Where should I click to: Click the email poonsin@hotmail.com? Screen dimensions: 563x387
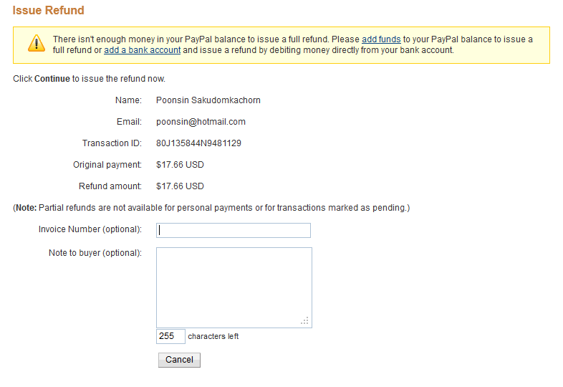pyautogui.click(x=201, y=122)
